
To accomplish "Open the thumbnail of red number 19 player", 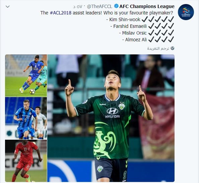I will point(26,161).
